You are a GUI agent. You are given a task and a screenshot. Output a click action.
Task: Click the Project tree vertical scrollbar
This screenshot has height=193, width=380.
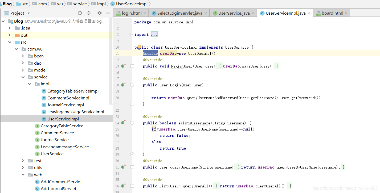click(x=111, y=61)
